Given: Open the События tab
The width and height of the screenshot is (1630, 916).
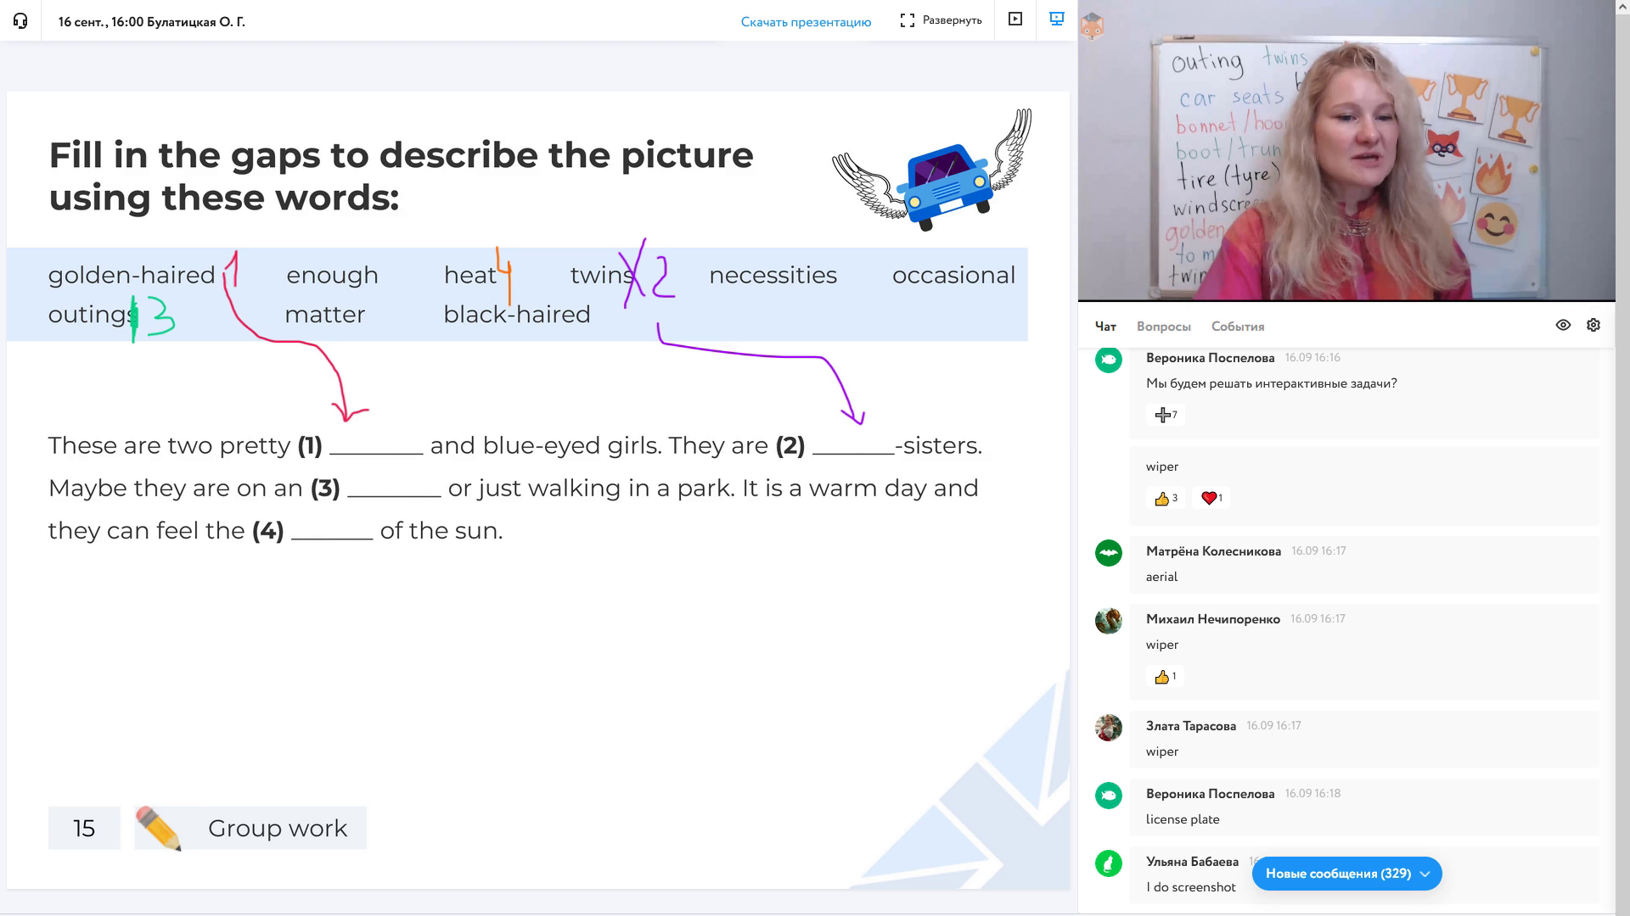Looking at the screenshot, I should 1237,327.
